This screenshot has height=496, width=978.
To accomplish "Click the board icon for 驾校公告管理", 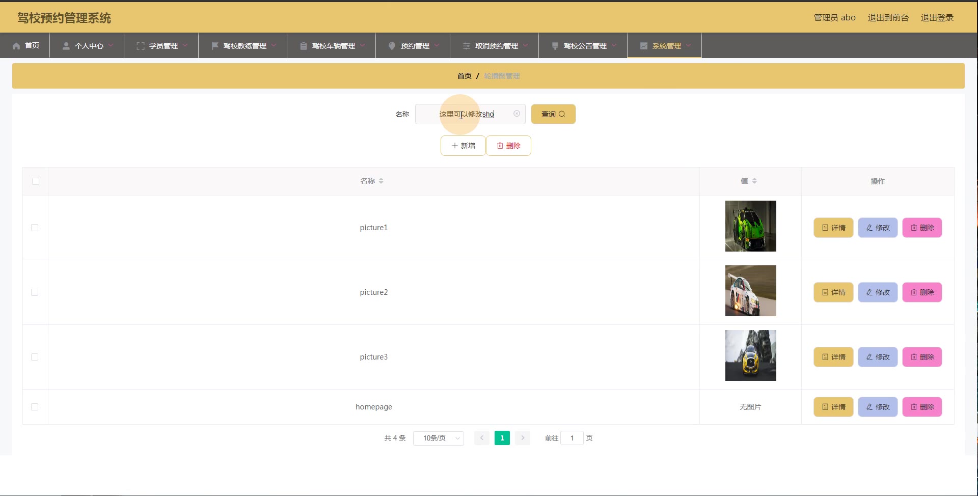I will pos(555,46).
